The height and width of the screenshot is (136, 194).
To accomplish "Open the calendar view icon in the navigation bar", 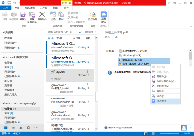I will [x=13, y=128].
